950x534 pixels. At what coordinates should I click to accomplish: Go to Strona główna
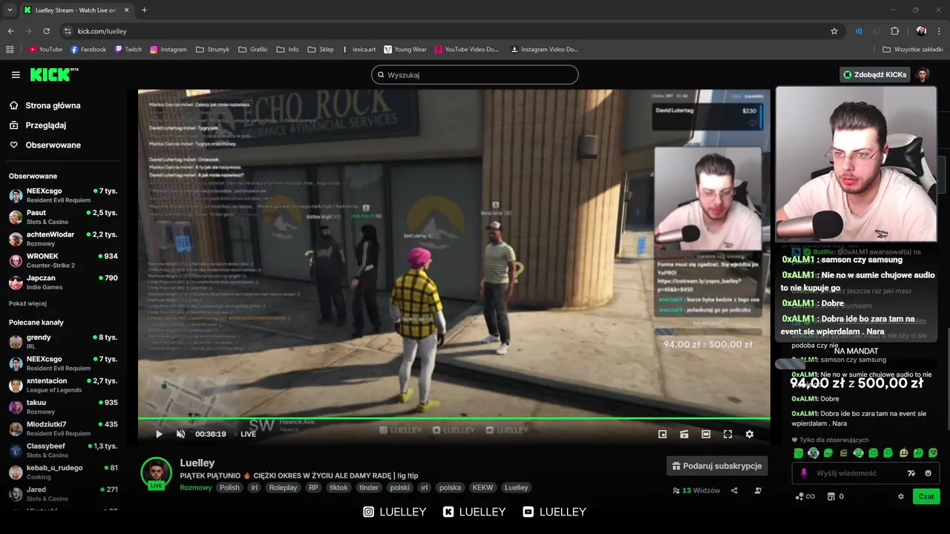click(x=53, y=105)
